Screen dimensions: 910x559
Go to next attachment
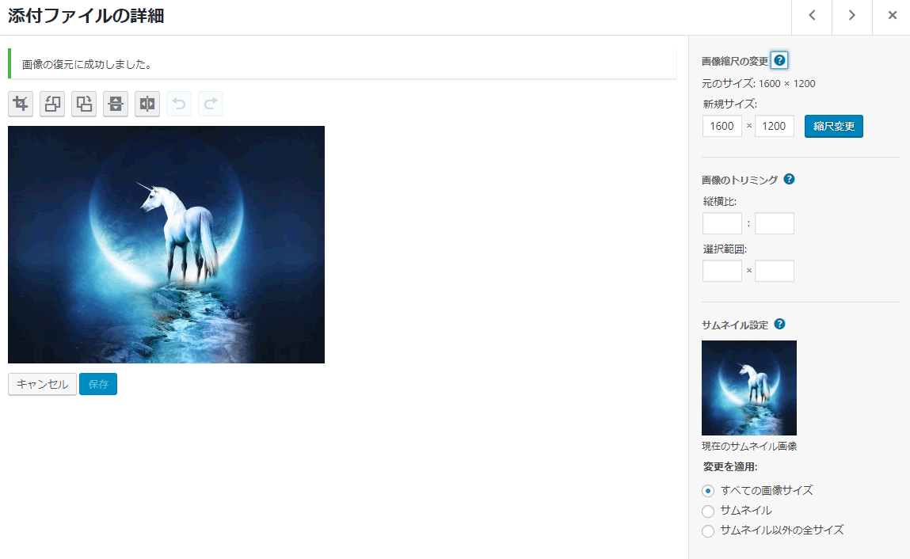pos(852,16)
